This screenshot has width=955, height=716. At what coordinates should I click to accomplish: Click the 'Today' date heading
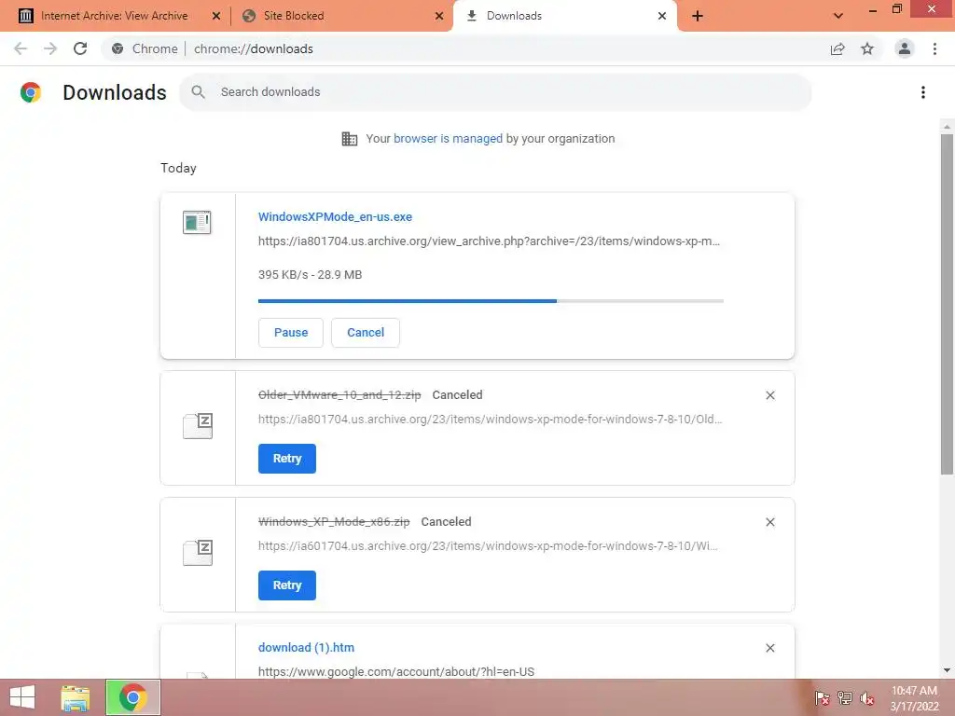(x=178, y=168)
